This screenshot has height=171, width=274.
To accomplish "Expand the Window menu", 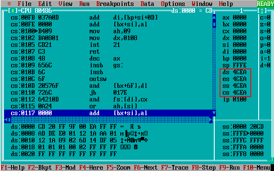I will pyautogui.click(x=202, y=3).
